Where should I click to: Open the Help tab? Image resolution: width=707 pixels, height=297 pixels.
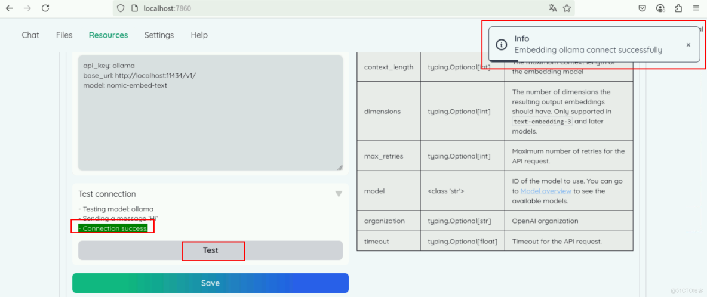point(199,35)
